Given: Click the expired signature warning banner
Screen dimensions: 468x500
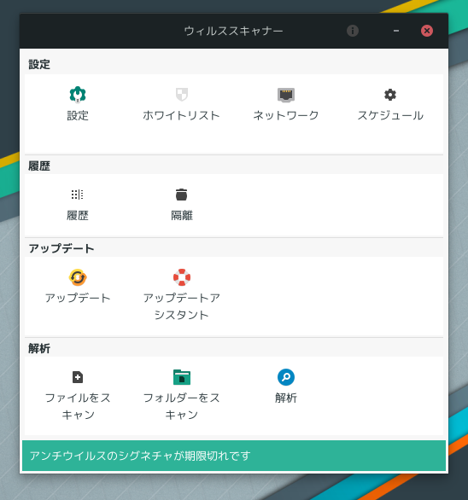Looking at the screenshot, I should coord(234,456).
